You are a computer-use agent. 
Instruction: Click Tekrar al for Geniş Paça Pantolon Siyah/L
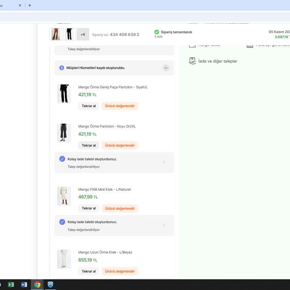tap(89, 106)
